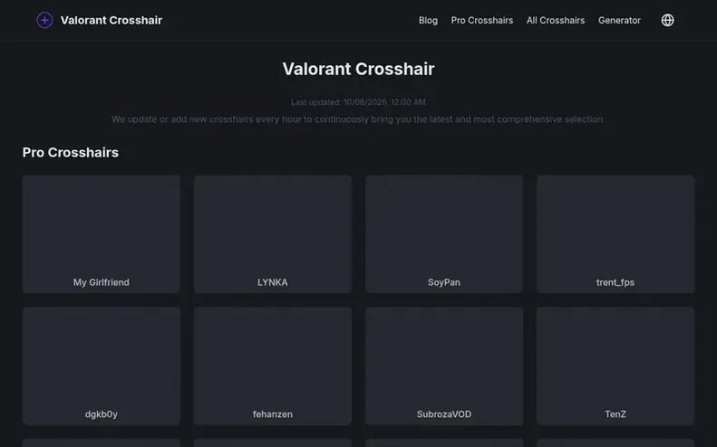Viewport: 717px width, 447px height.
Task: Open the dgkb0y crosshair card
Action: pos(101,366)
